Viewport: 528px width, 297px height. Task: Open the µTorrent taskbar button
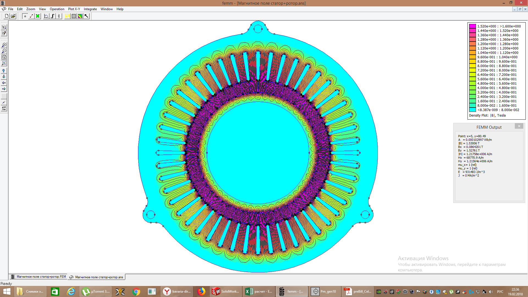coord(96,291)
